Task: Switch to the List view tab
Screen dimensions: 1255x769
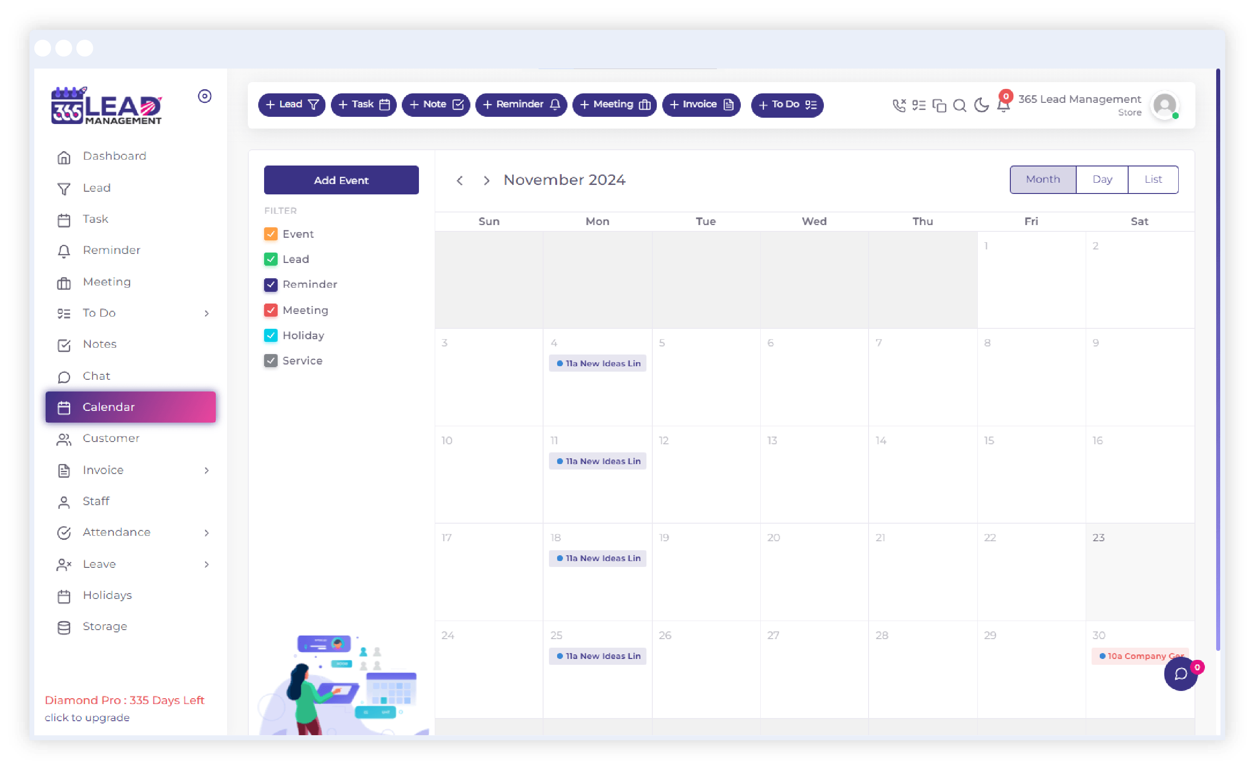Action: (x=1152, y=179)
